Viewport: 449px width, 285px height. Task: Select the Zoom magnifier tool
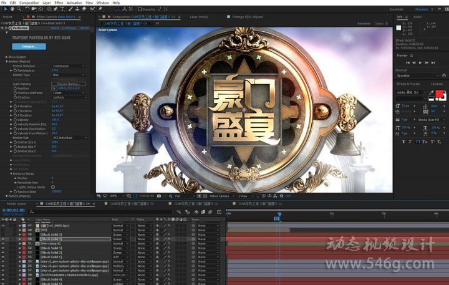pos(19,9)
